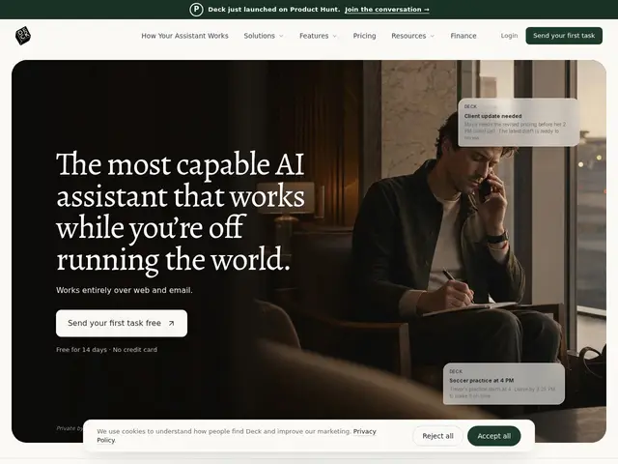Click the Login link
618x464 pixels.
pyautogui.click(x=509, y=36)
